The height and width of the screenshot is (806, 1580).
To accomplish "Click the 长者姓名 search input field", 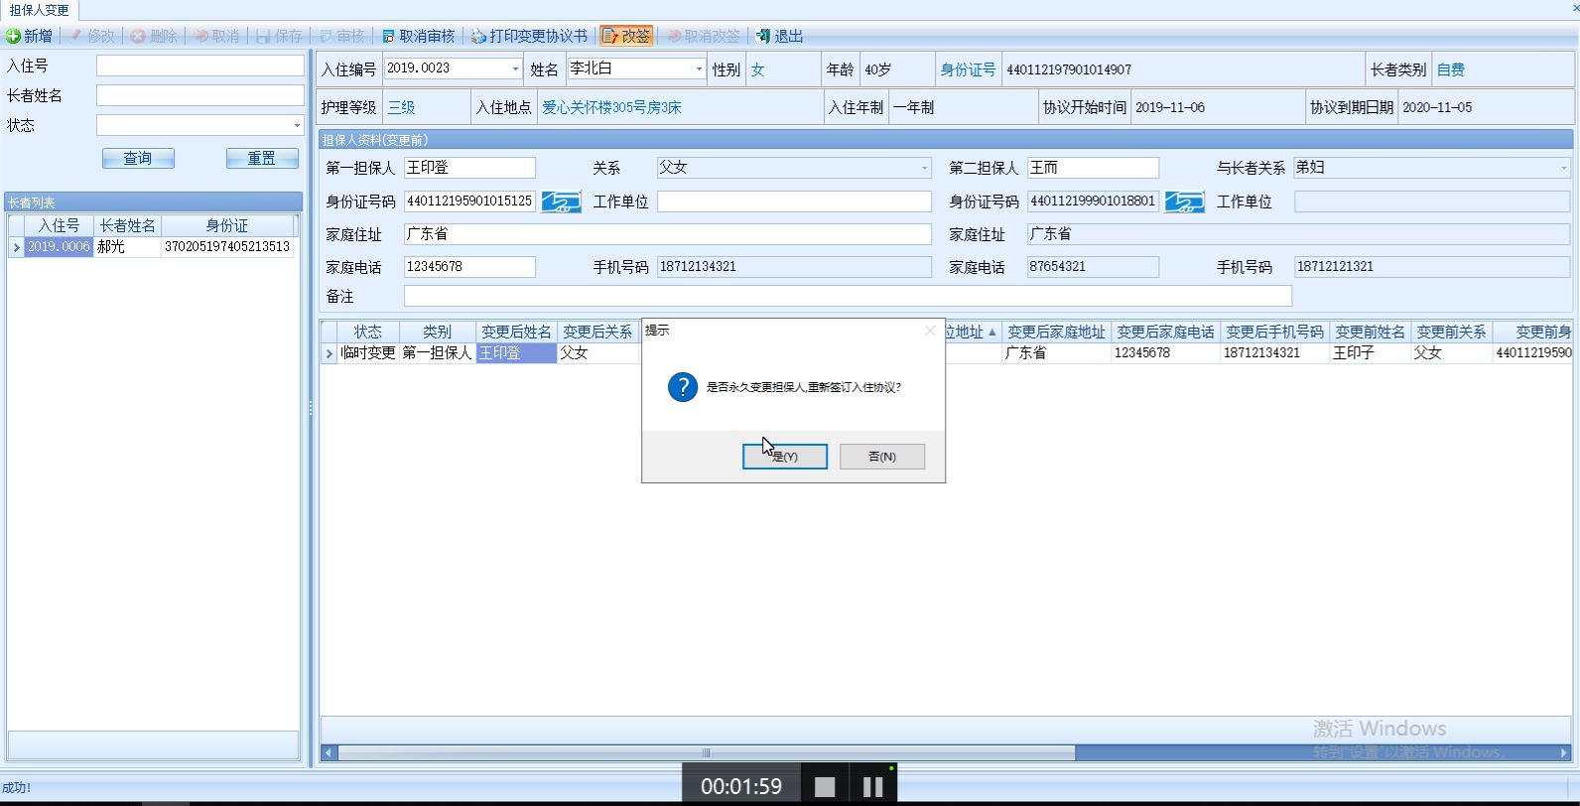I will coord(200,95).
